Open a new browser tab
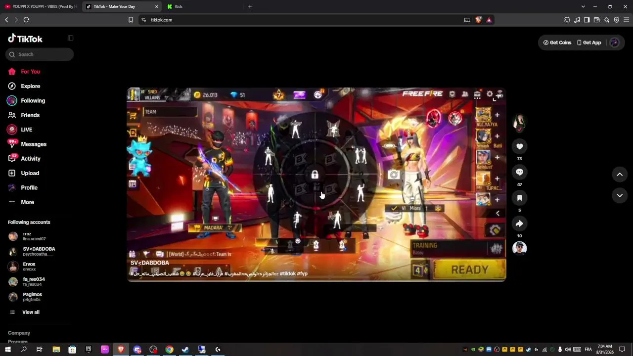The height and width of the screenshot is (356, 633). coord(250,6)
